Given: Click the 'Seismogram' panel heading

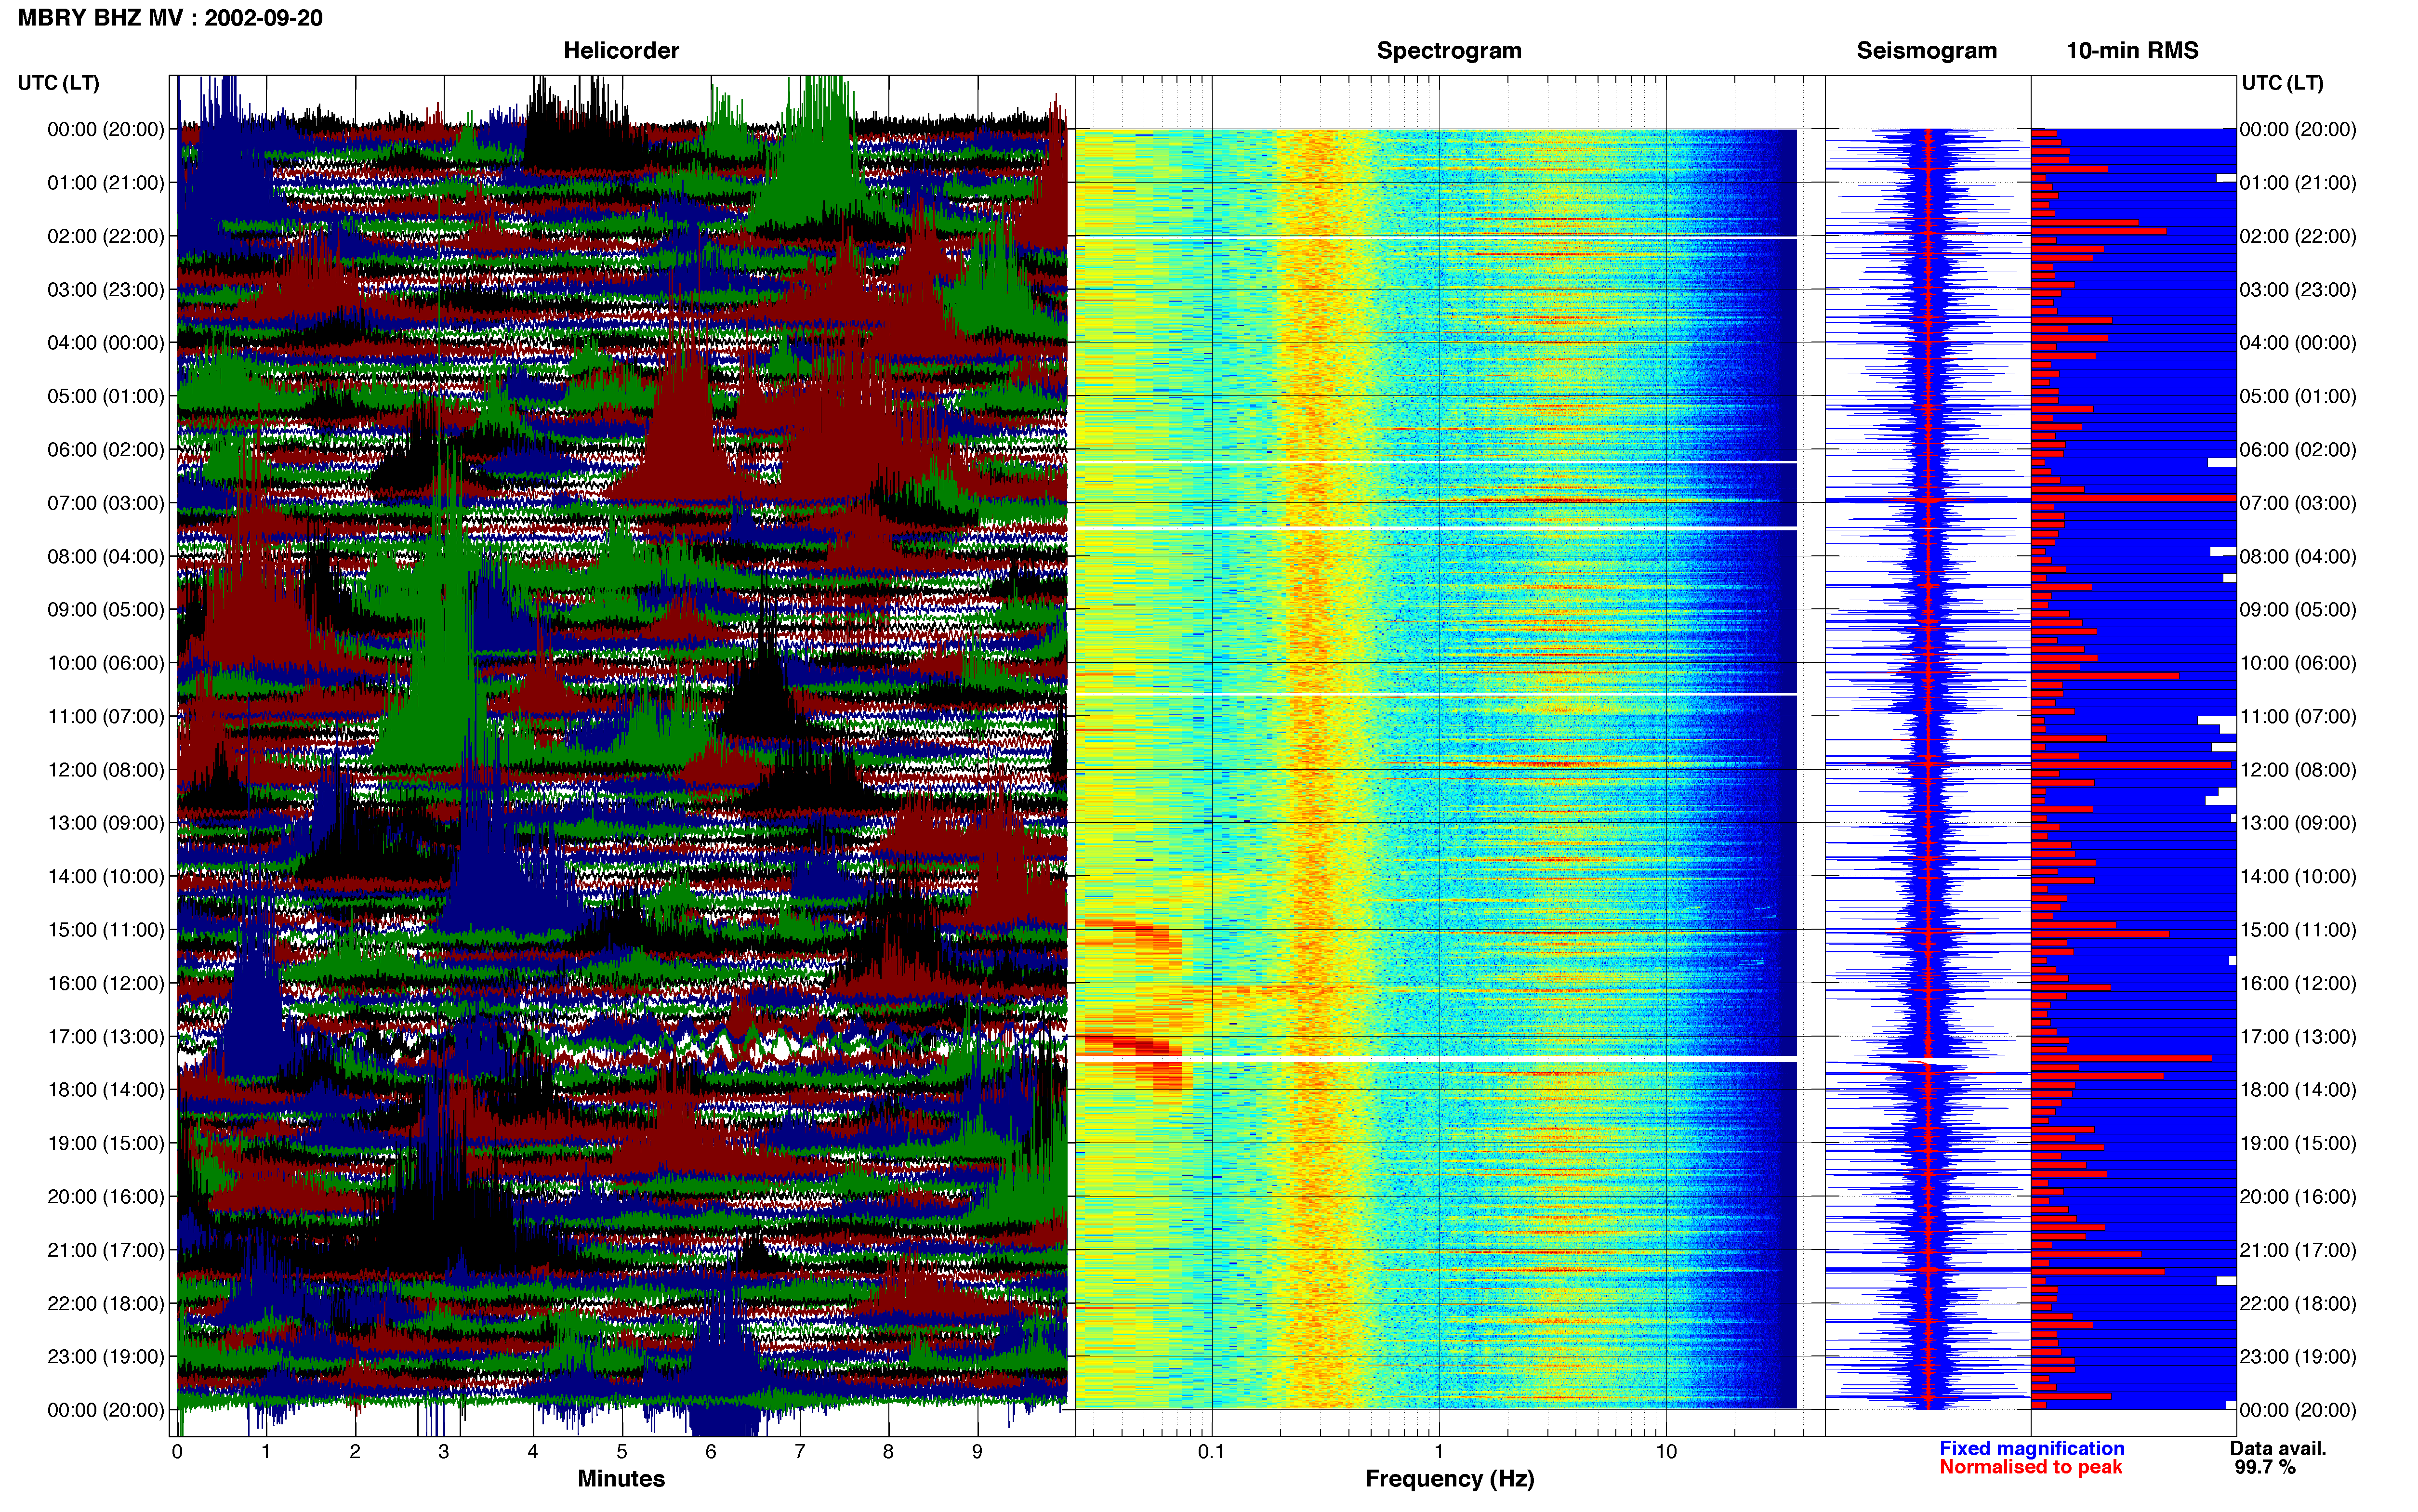Looking at the screenshot, I should [1926, 51].
